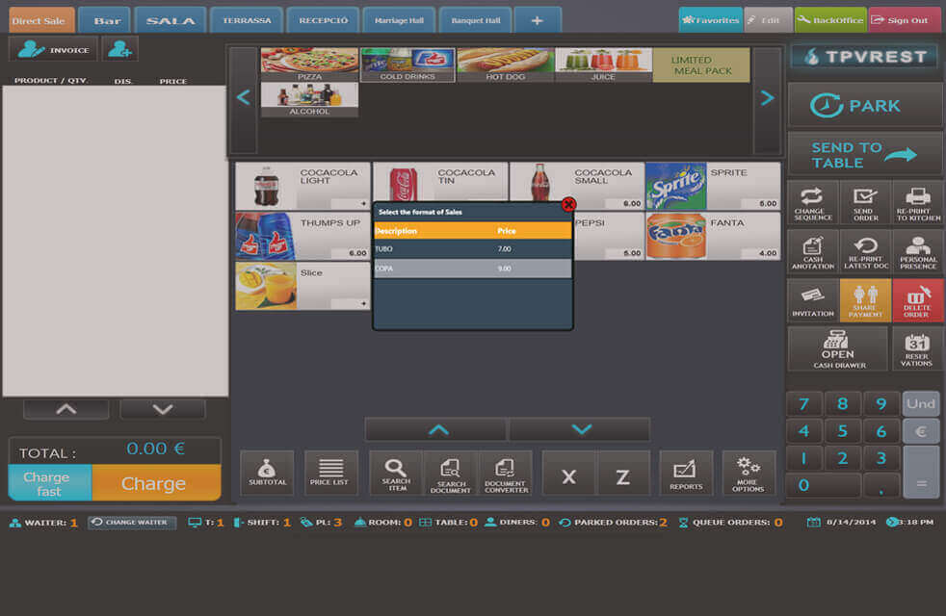Open the Document Converter tool
This screenshot has height=616, width=946.
click(x=505, y=473)
